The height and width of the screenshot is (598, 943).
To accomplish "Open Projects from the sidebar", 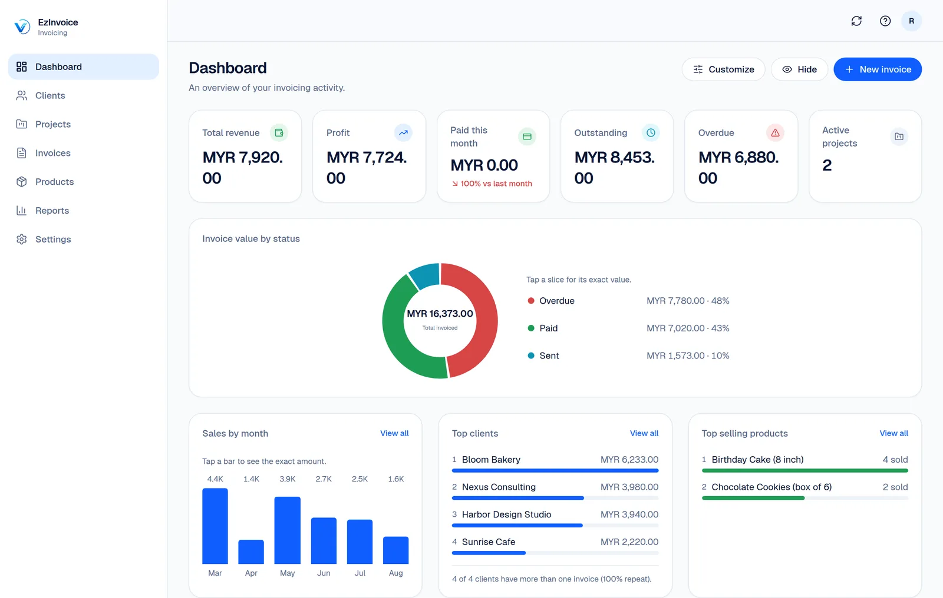I will coord(84,124).
